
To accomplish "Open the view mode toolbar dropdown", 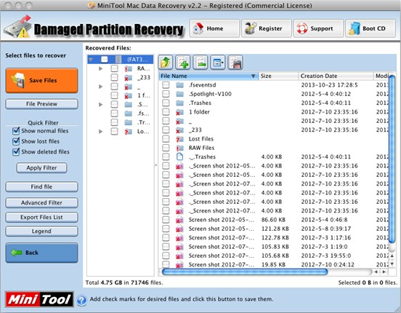I will click(218, 63).
